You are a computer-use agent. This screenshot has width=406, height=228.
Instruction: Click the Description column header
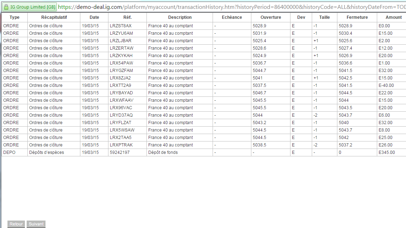[x=180, y=17]
